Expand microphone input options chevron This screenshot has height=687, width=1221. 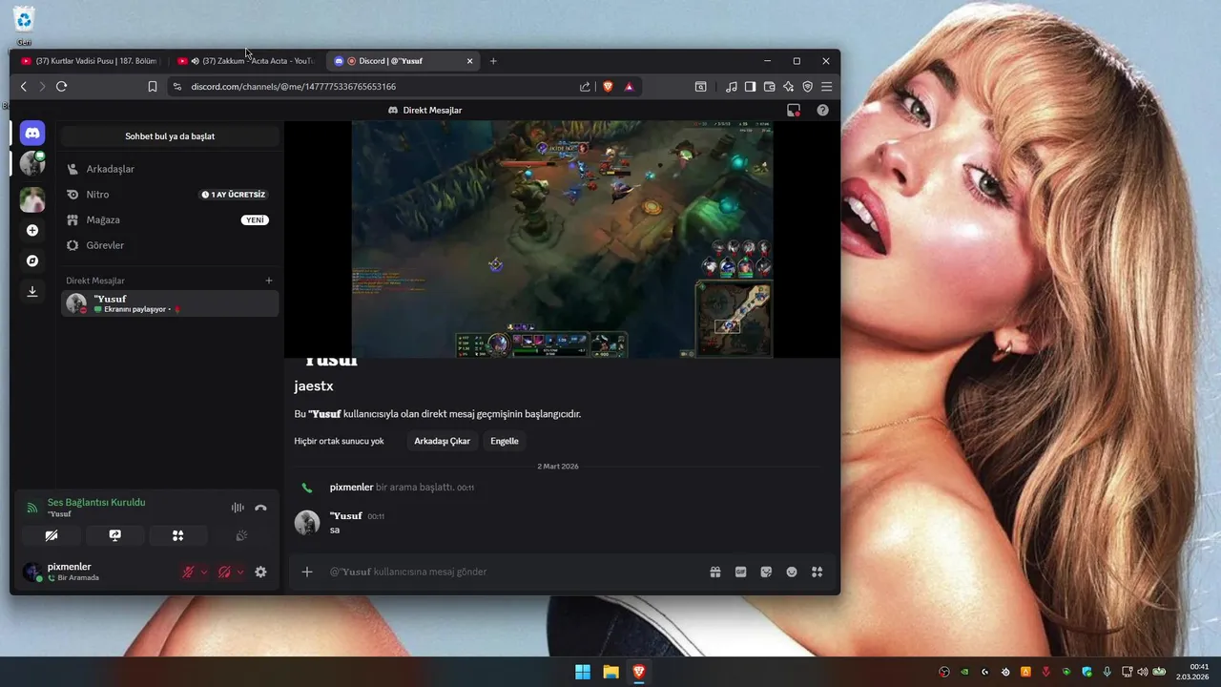[204, 572]
